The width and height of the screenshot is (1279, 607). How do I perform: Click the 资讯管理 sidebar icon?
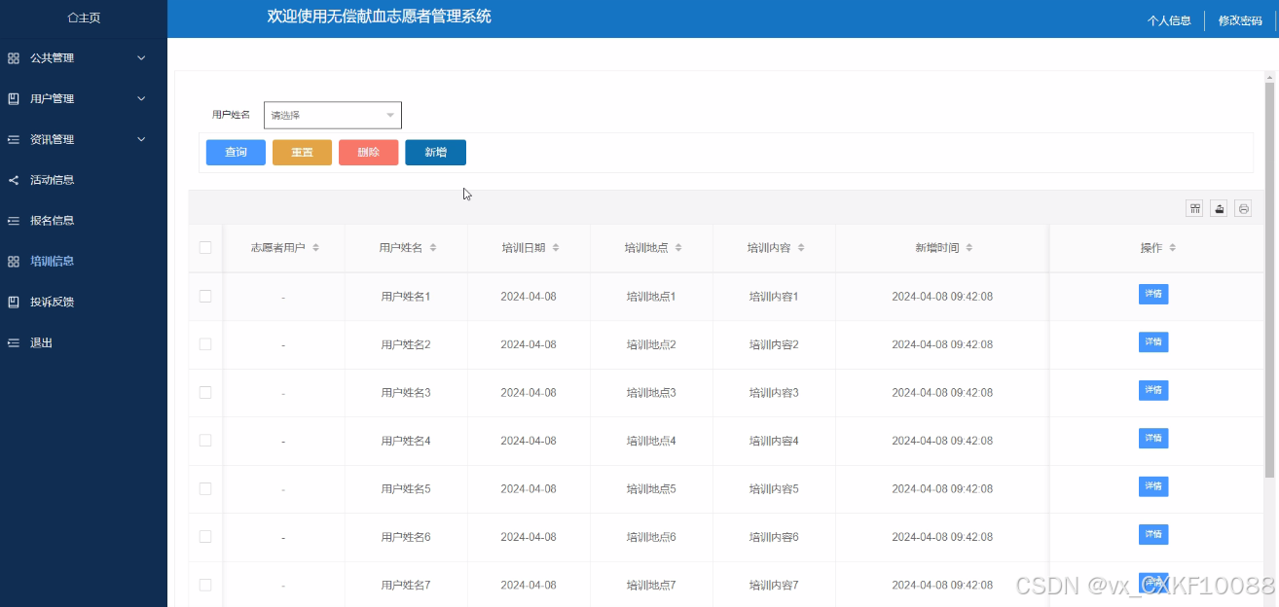click(14, 140)
